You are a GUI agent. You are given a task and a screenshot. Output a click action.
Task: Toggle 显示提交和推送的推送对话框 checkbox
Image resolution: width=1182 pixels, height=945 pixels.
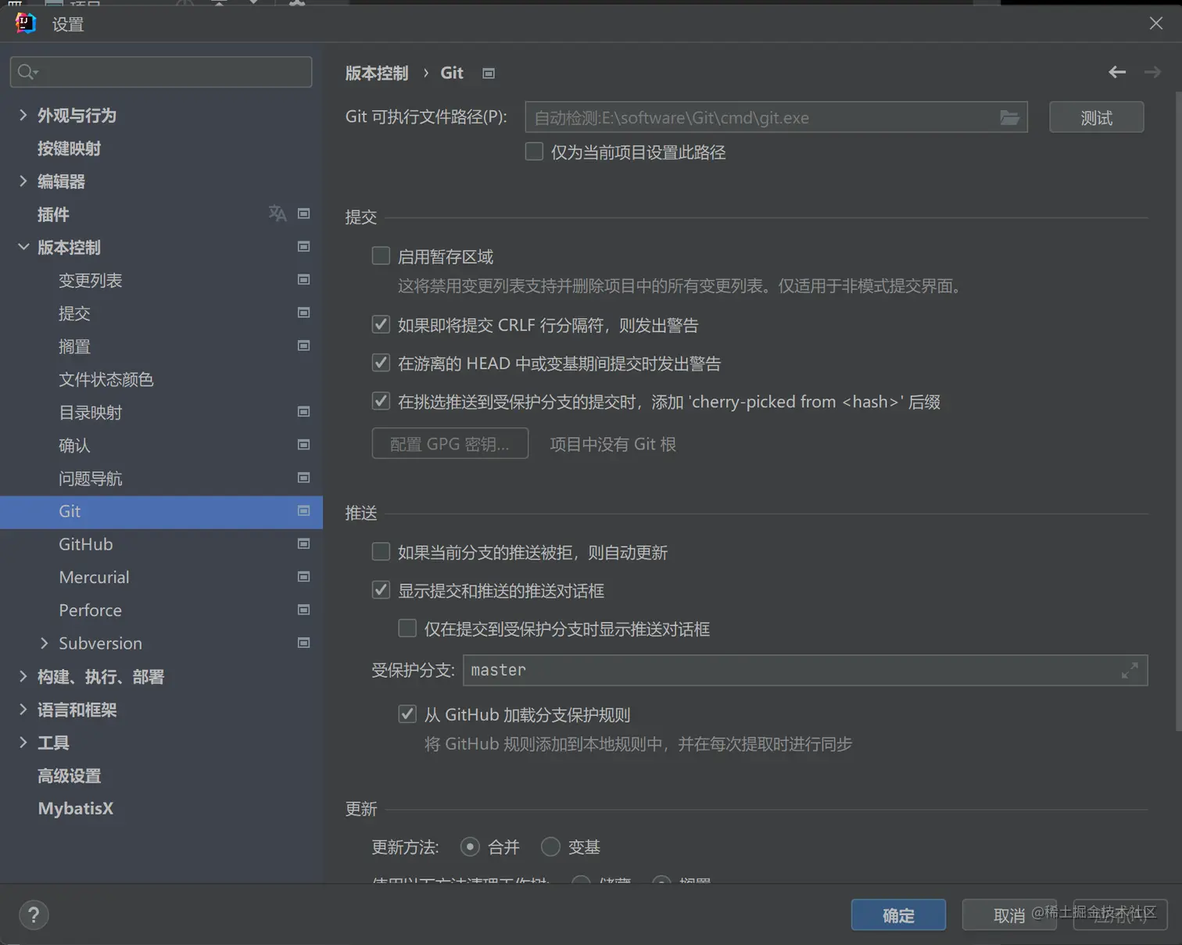(x=381, y=590)
